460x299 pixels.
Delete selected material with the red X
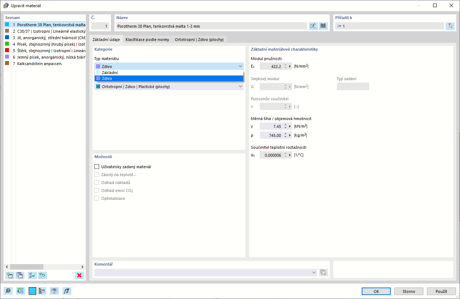click(79, 276)
